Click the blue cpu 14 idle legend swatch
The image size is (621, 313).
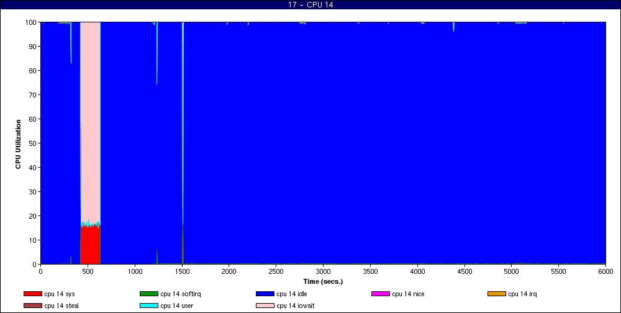point(265,294)
